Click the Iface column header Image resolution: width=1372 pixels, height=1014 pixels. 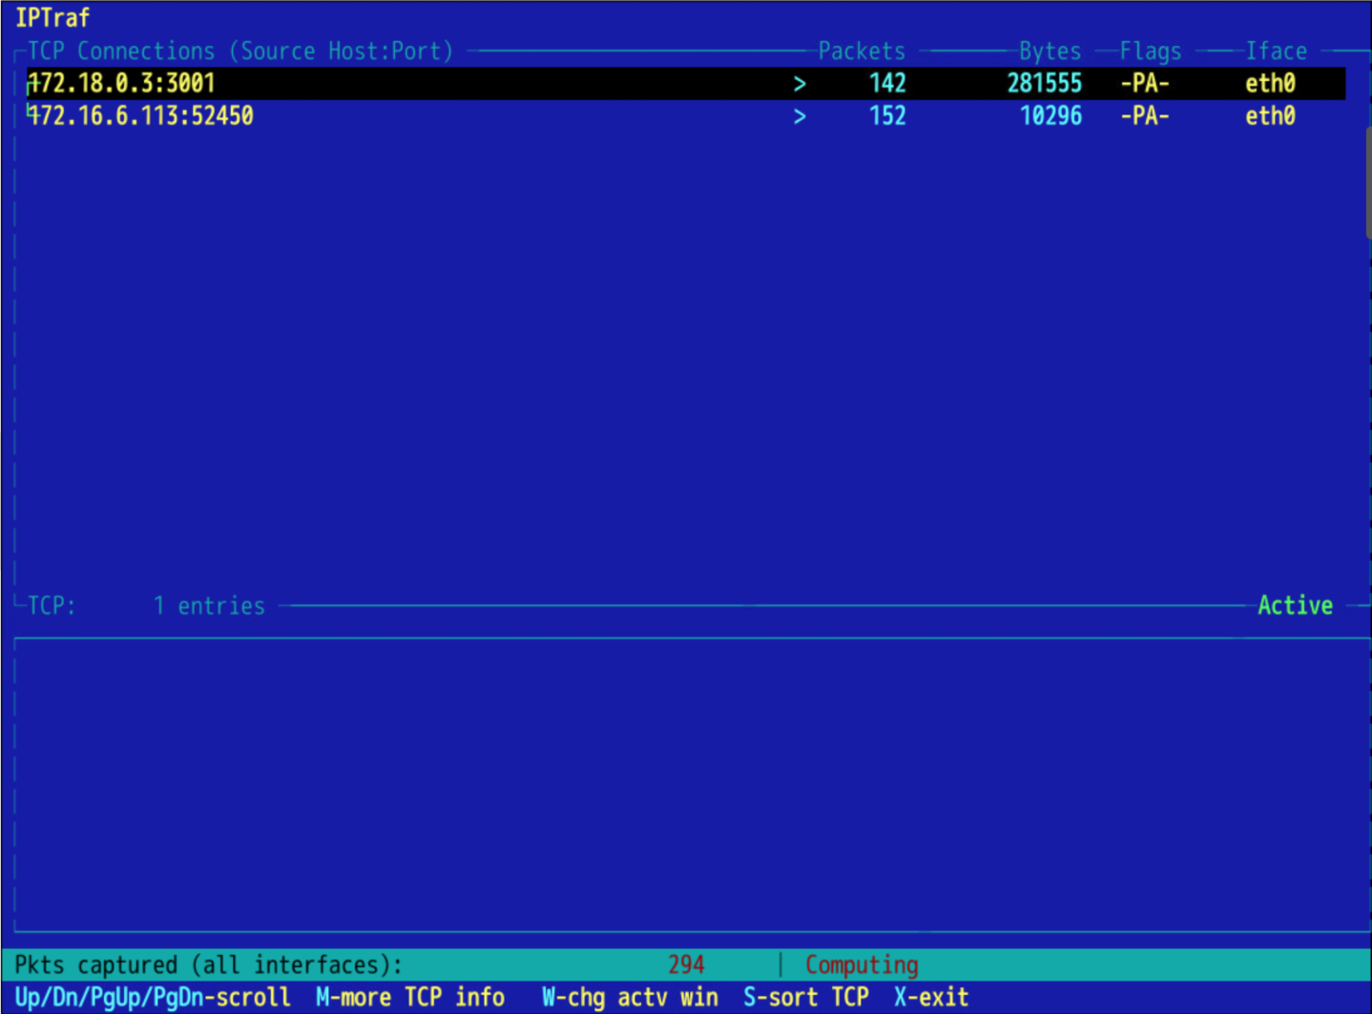[1277, 52]
